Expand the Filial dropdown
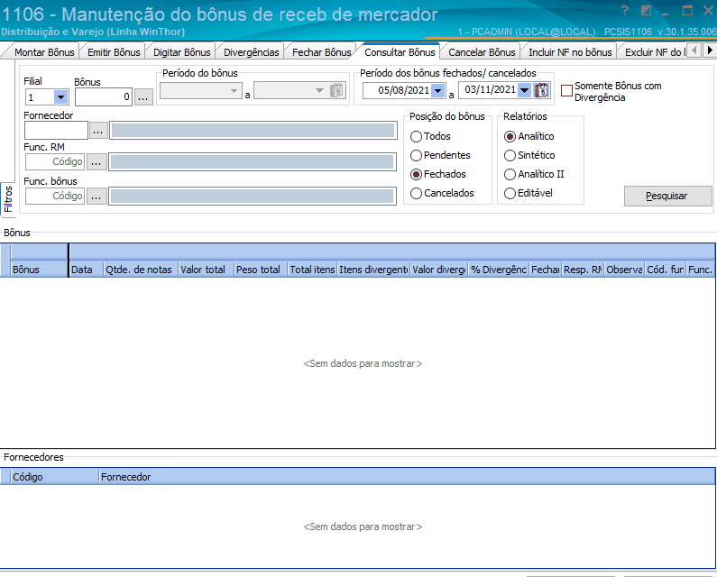 (x=60, y=97)
